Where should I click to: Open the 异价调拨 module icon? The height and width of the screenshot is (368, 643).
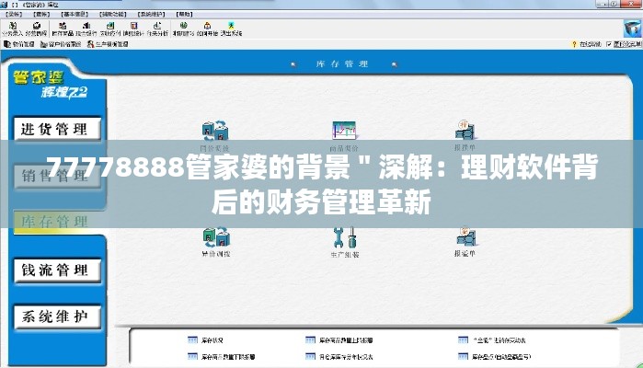[215, 242]
